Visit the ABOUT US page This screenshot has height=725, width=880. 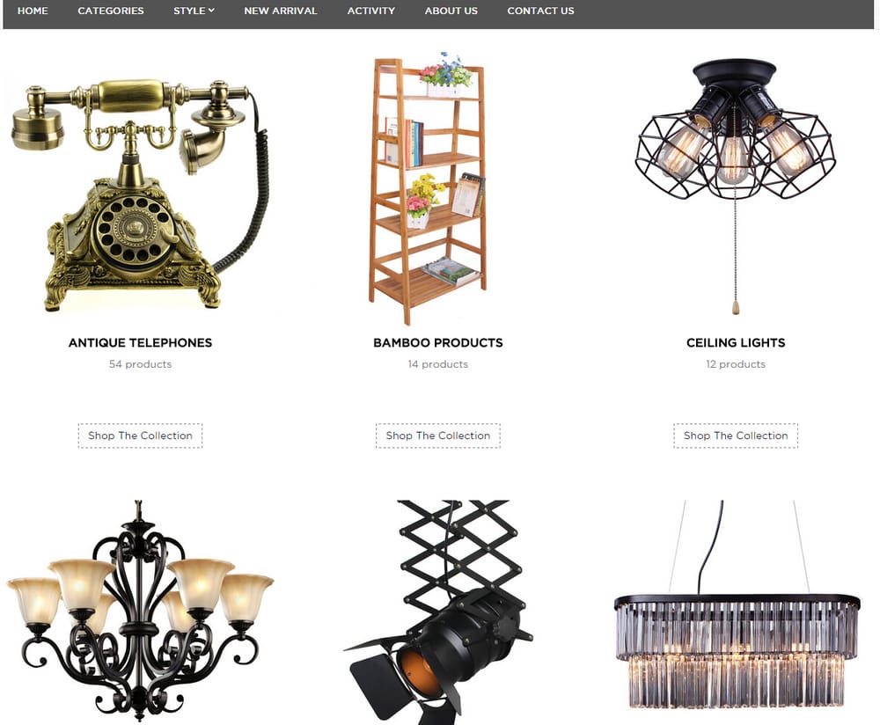[x=451, y=11]
